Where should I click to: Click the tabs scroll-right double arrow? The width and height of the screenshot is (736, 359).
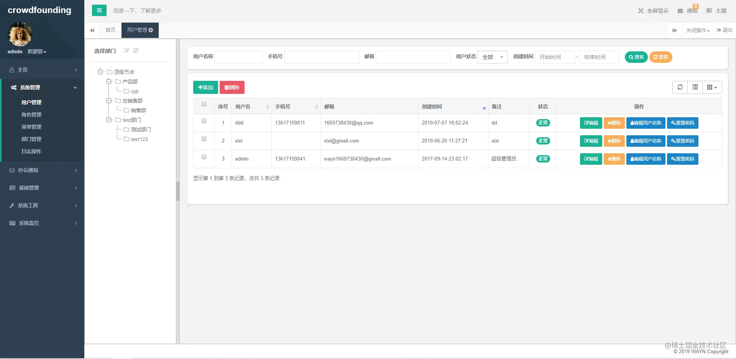point(675,30)
